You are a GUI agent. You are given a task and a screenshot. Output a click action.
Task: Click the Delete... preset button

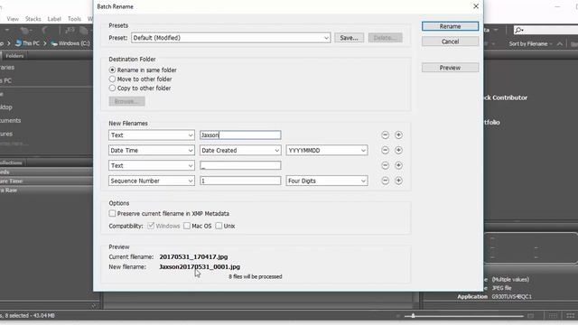coord(385,38)
